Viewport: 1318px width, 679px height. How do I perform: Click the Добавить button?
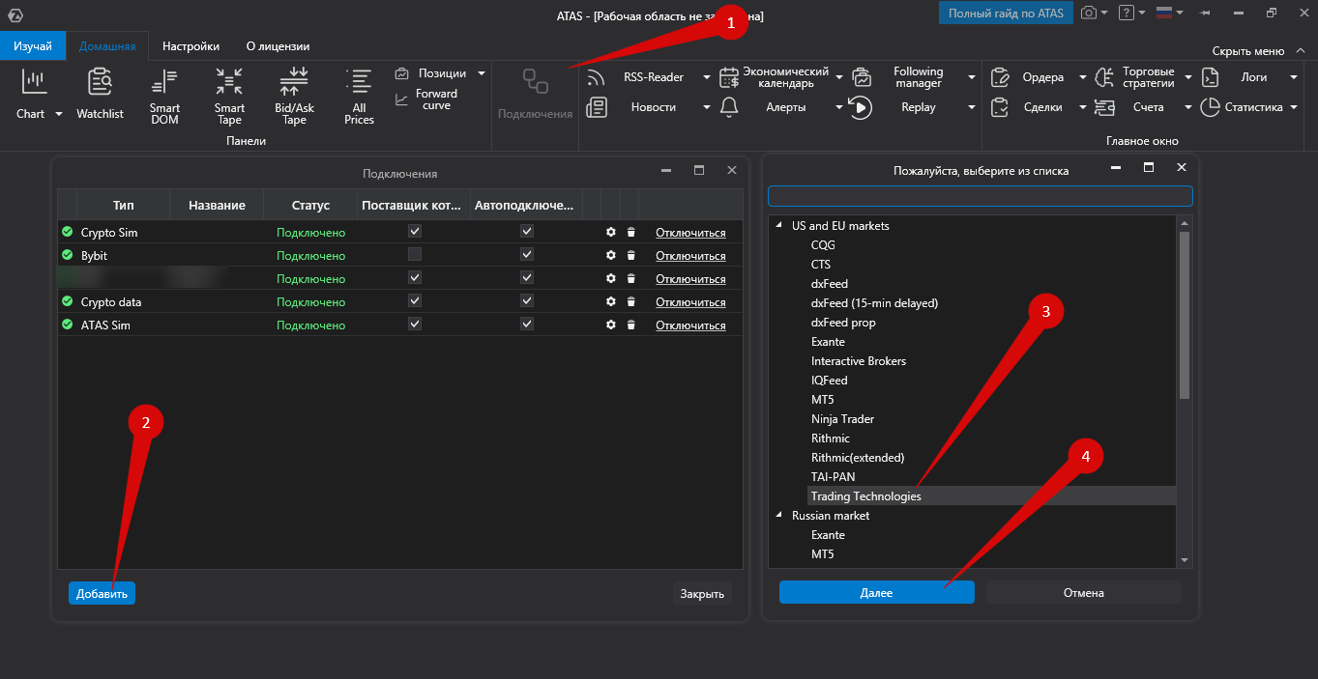tap(102, 593)
